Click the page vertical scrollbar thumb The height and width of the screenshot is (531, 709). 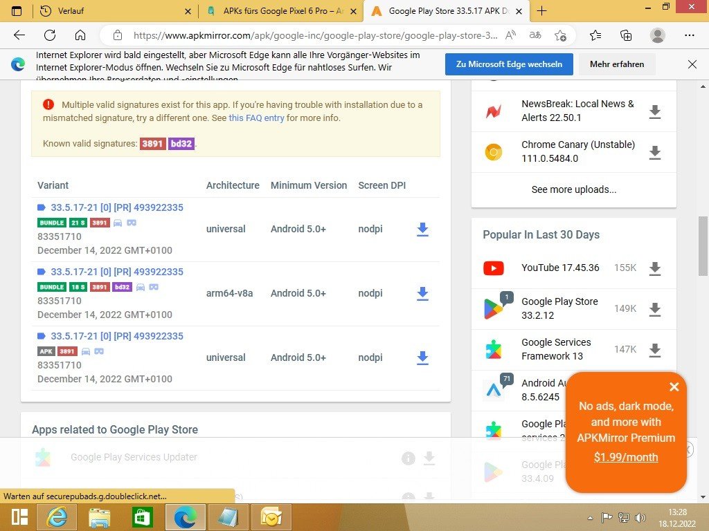[703, 245]
